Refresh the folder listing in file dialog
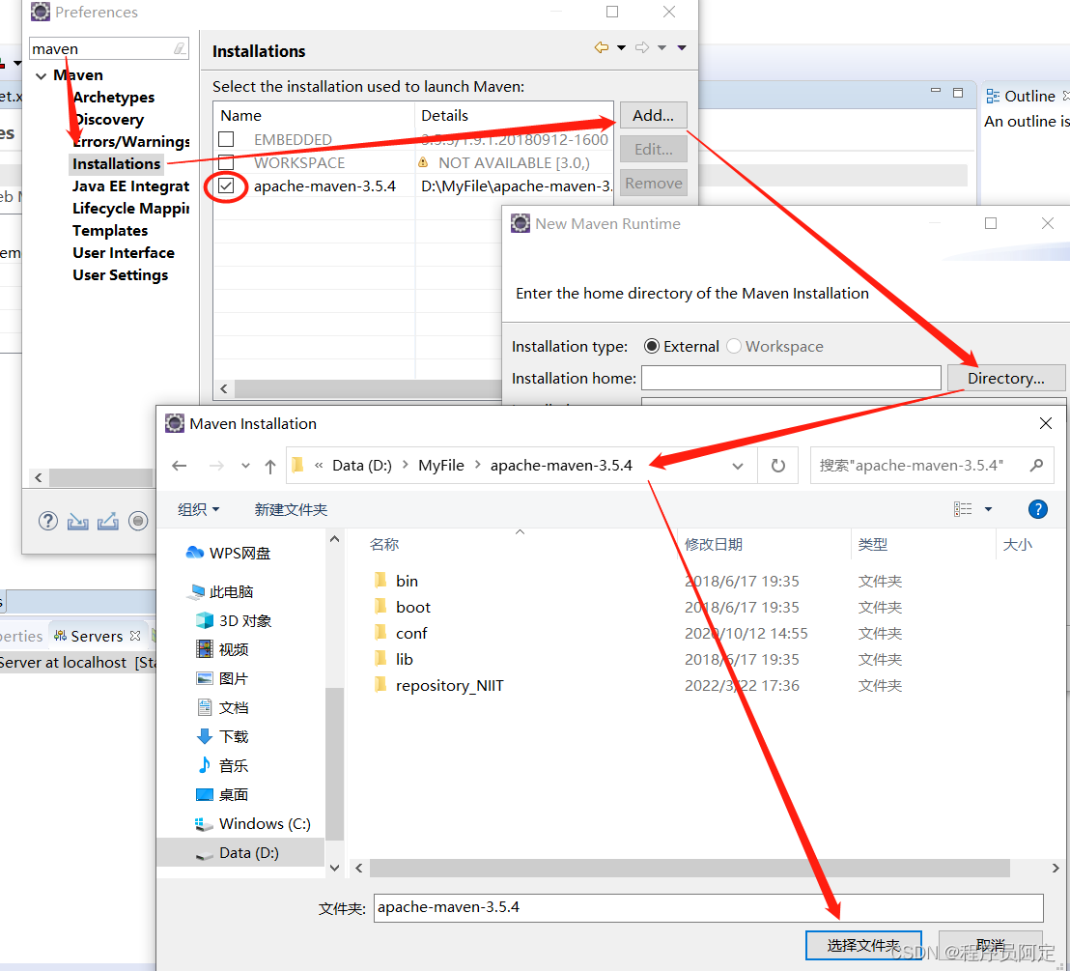Screen dimensions: 1070x971 pos(778,466)
